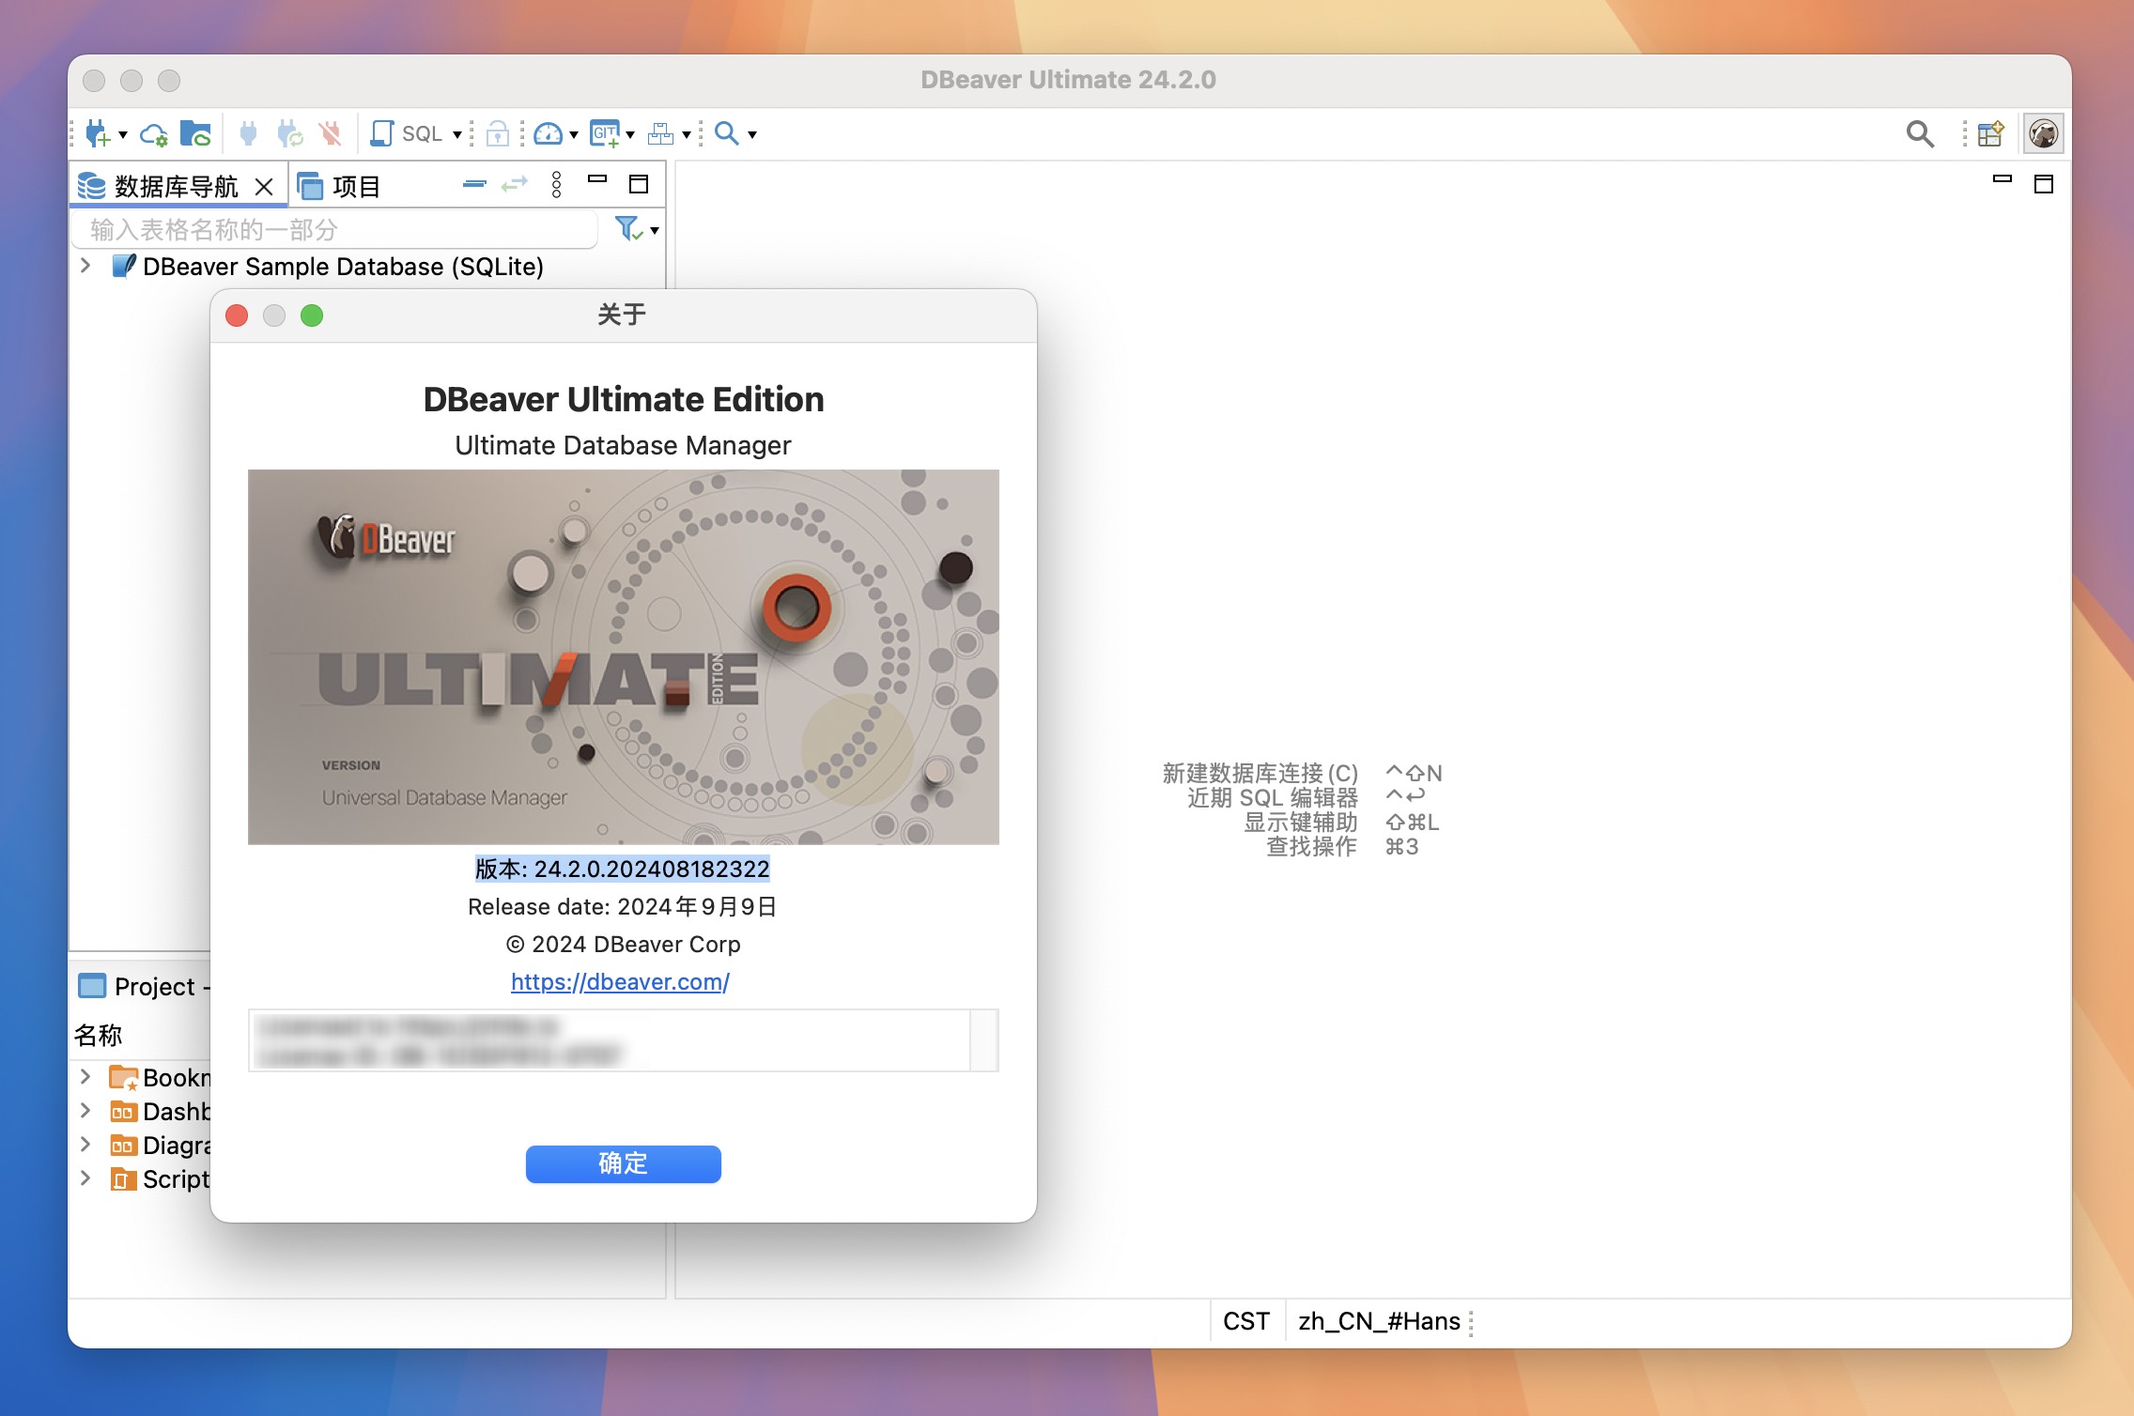Expand the search magnifier dropdown arrow
Viewport: 2134px width, 1416px height.
point(752,135)
